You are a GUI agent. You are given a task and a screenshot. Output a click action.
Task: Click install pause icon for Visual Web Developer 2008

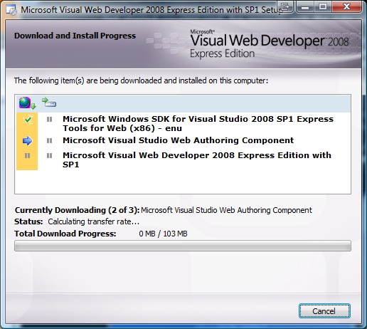[49, 156]
